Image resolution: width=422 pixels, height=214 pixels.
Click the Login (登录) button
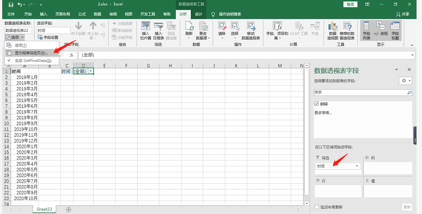[x=351, y=4]
